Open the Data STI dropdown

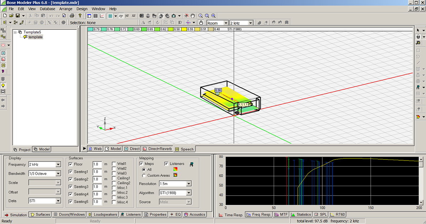(x=58, y=201)
